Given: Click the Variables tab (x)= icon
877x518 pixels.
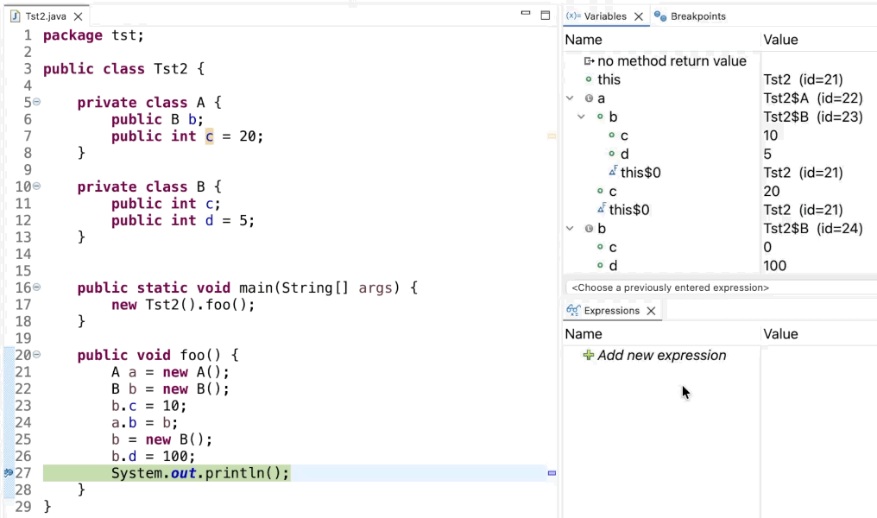Looking at the screenshot, I should (x=573, y=16).
